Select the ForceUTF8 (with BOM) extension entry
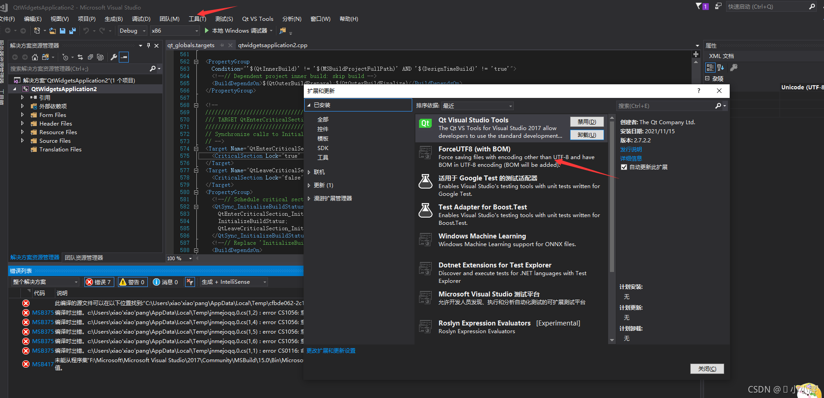The image size is (824, 398). coord(511,157)
